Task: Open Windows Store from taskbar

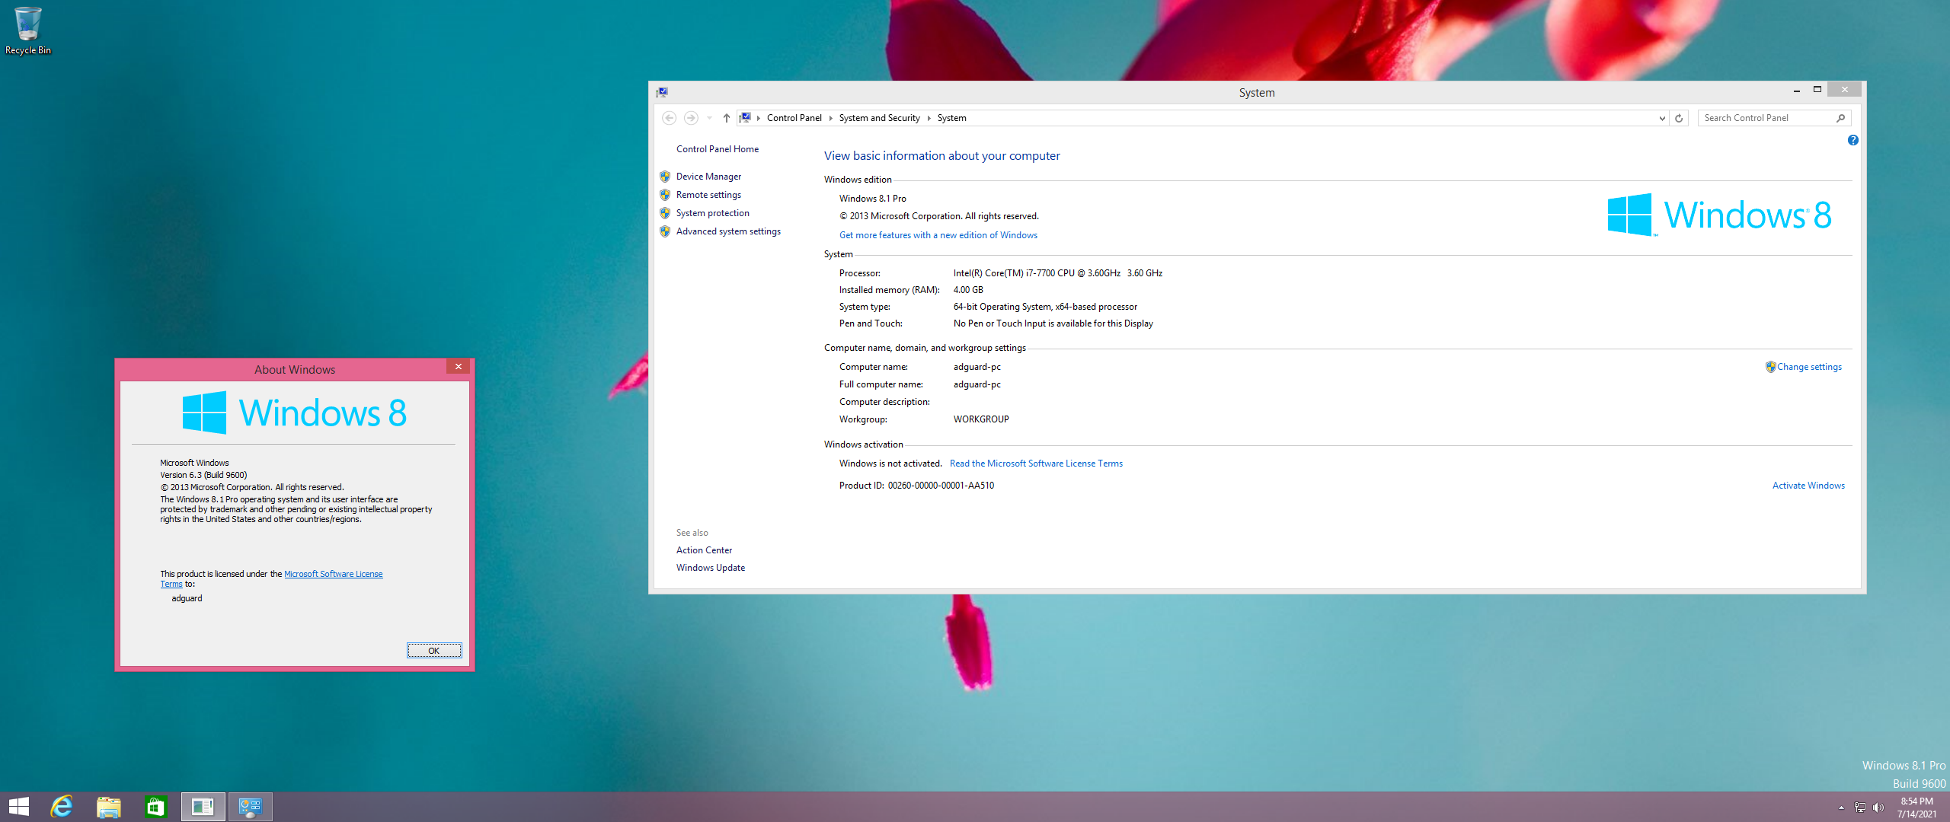Action: point(155,807)
